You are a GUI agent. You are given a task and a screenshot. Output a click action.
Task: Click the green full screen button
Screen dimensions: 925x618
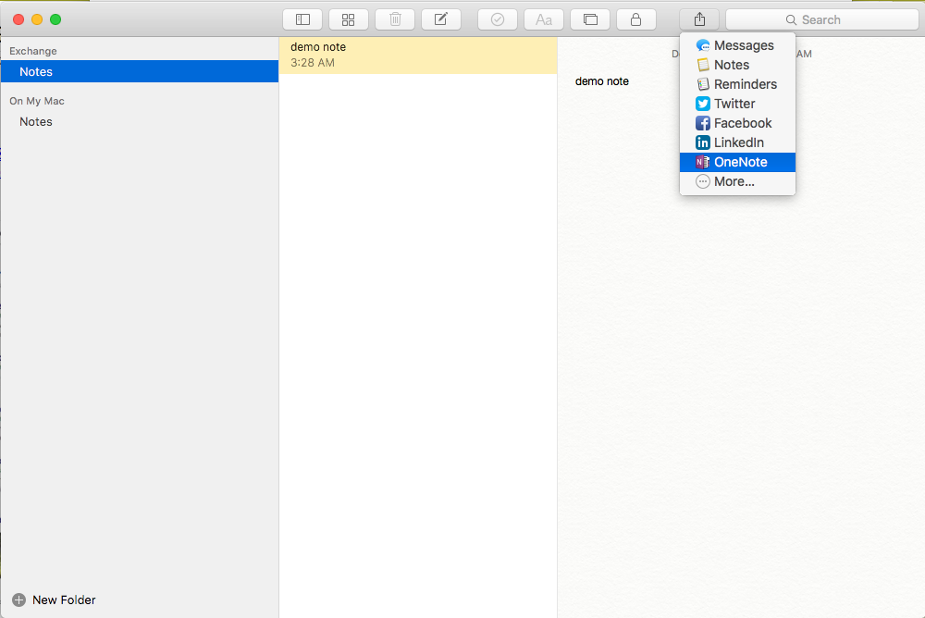(55, 19)
